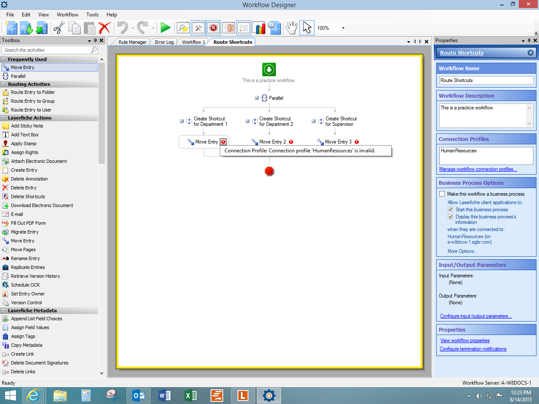The image size is (539, 404).
Task: Open 'Configure termination notifications' link
Action: tap(473, 349)
